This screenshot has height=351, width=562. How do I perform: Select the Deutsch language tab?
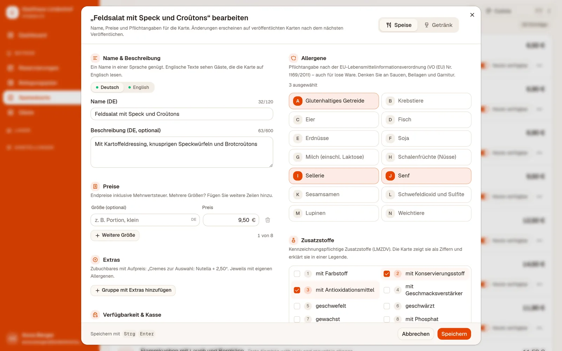[107, 87]
